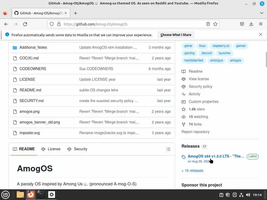Show site security padlock info

click(59, 24)
